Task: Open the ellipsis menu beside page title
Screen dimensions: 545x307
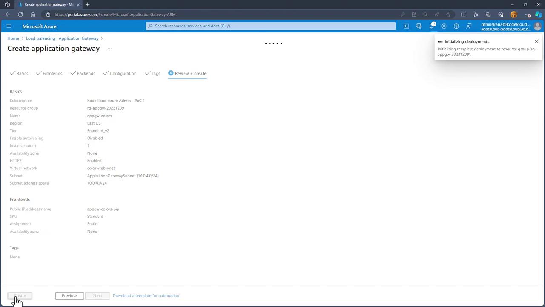Action: pos(109,49)
